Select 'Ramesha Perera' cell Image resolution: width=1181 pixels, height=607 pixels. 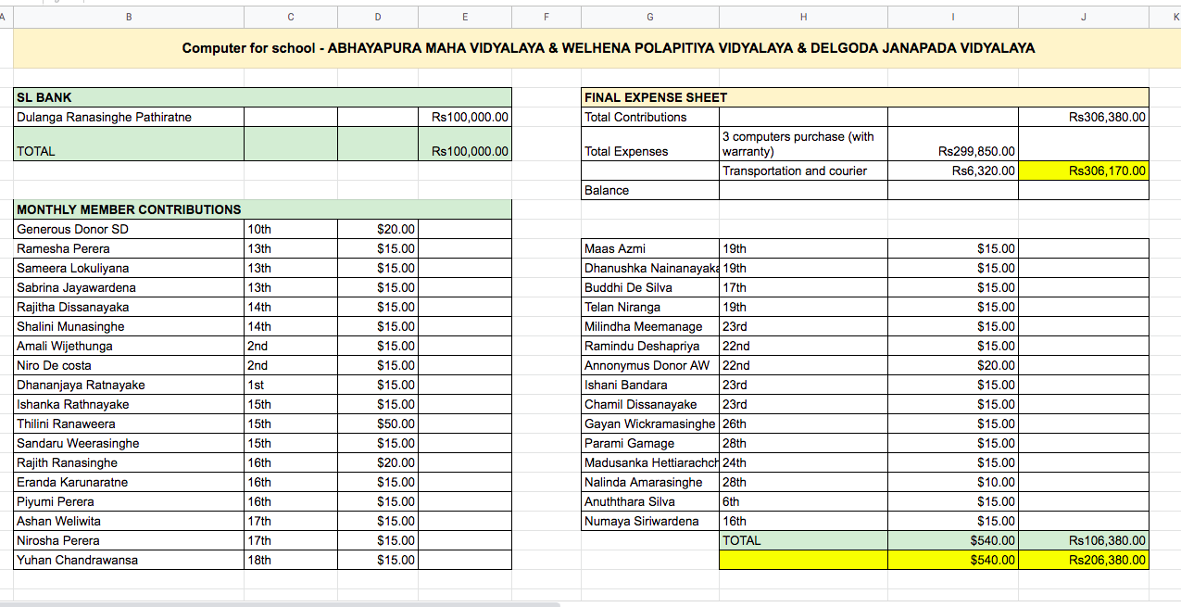pos(129,248)
